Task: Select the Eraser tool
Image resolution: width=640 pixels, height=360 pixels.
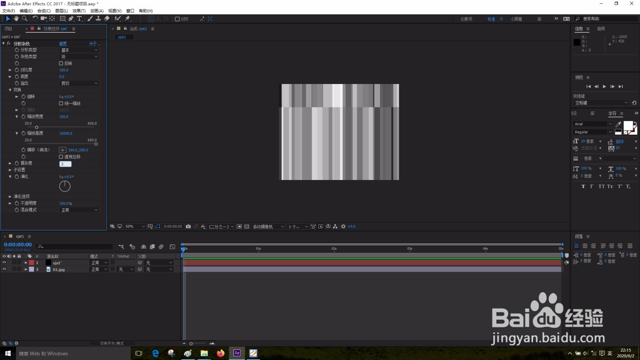Action: 107,19
